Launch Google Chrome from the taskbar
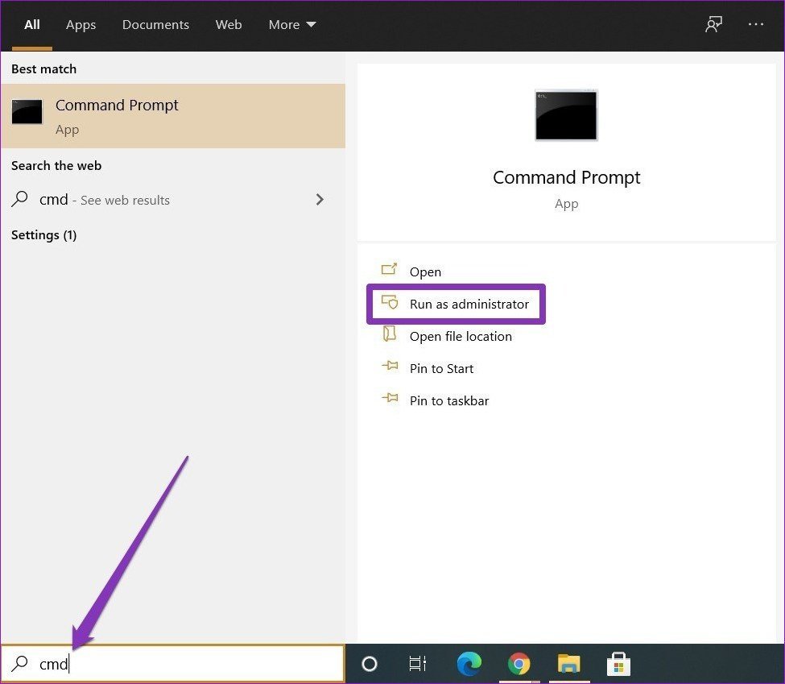 [519, 664]
